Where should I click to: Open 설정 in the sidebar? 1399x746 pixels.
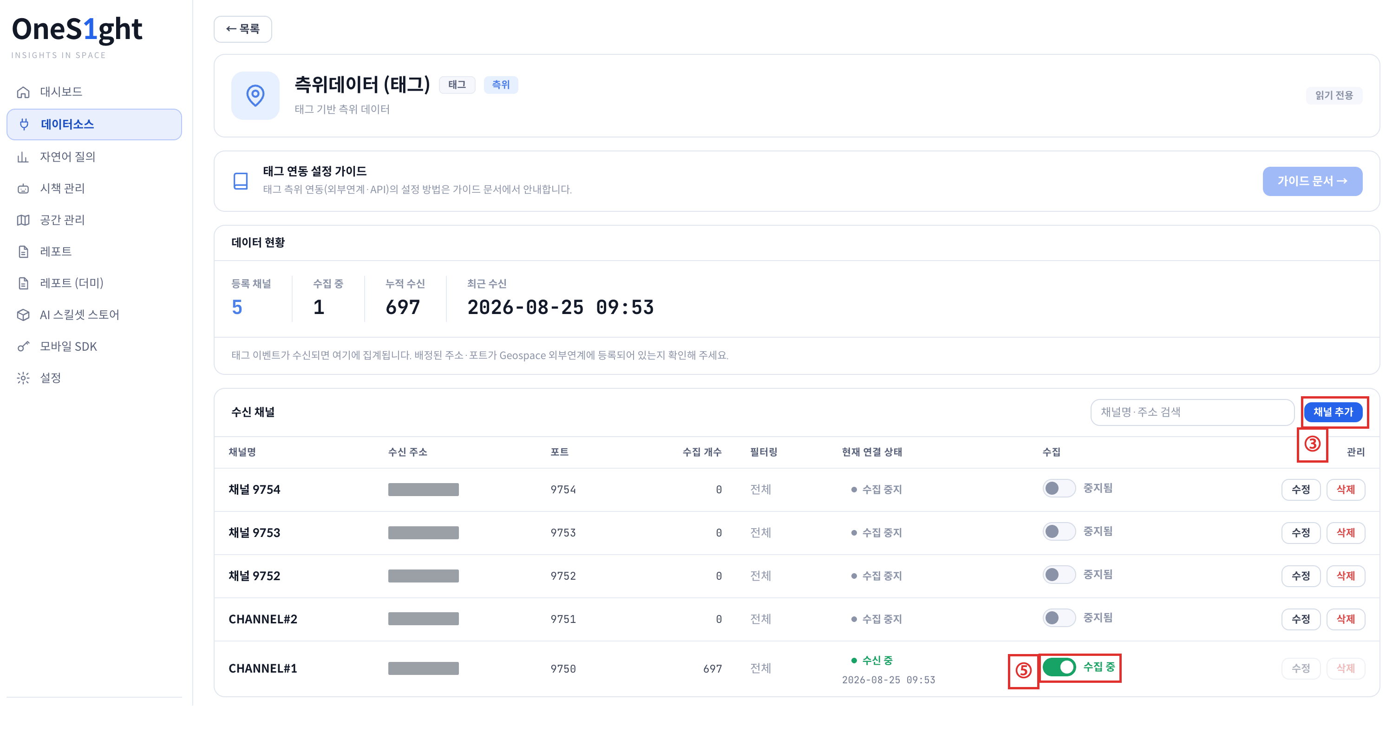[x=94, y=378]
